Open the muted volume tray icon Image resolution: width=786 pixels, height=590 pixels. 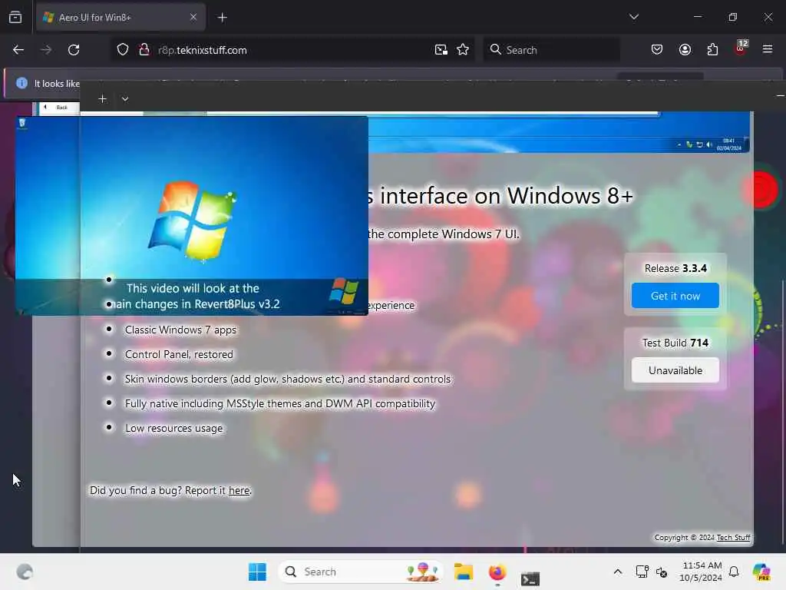coord(662,572)
